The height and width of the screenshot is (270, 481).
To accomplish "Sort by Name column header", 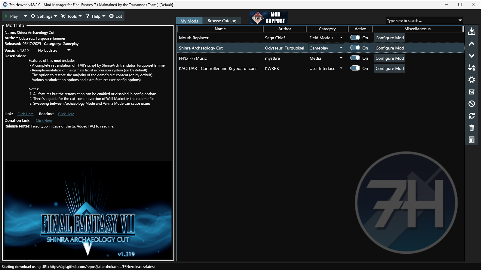I will (220, 29).
